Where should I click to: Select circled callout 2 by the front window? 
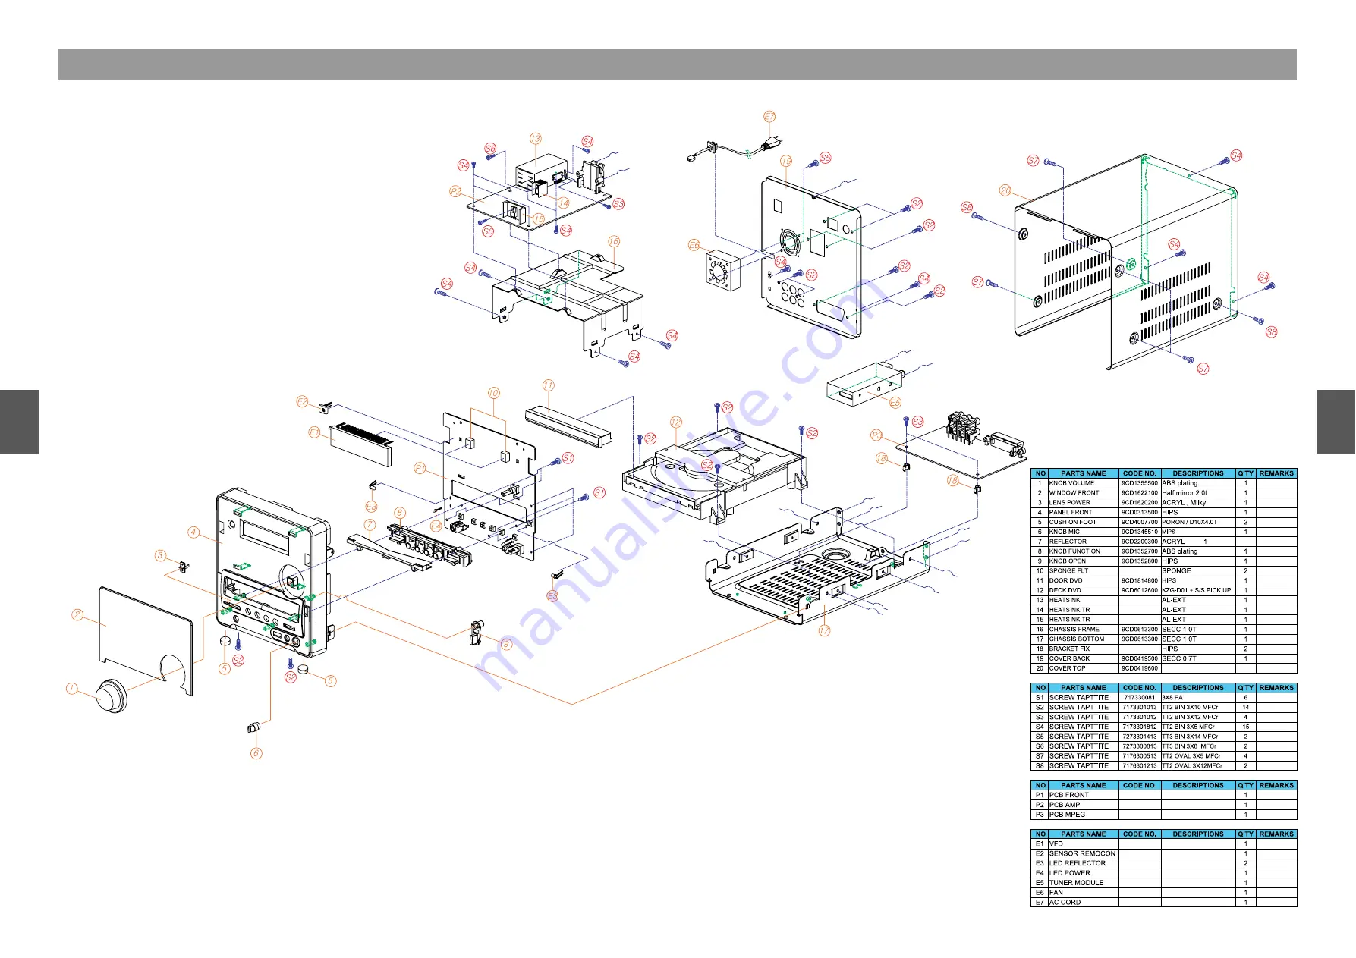77,614
